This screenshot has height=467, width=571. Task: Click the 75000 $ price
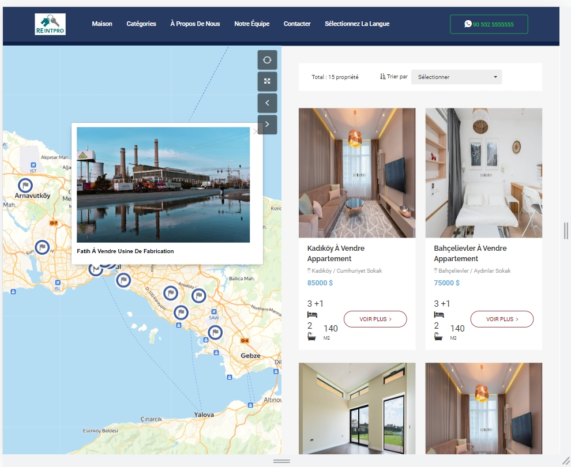446,283
